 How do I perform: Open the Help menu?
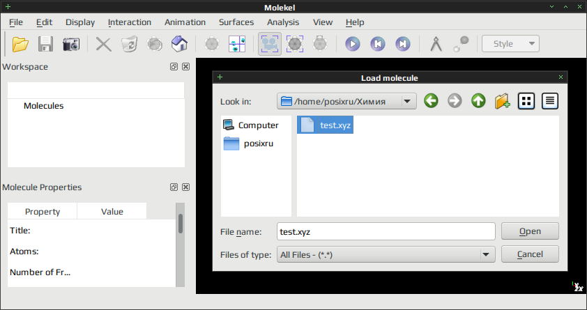(x=355, y=22)
